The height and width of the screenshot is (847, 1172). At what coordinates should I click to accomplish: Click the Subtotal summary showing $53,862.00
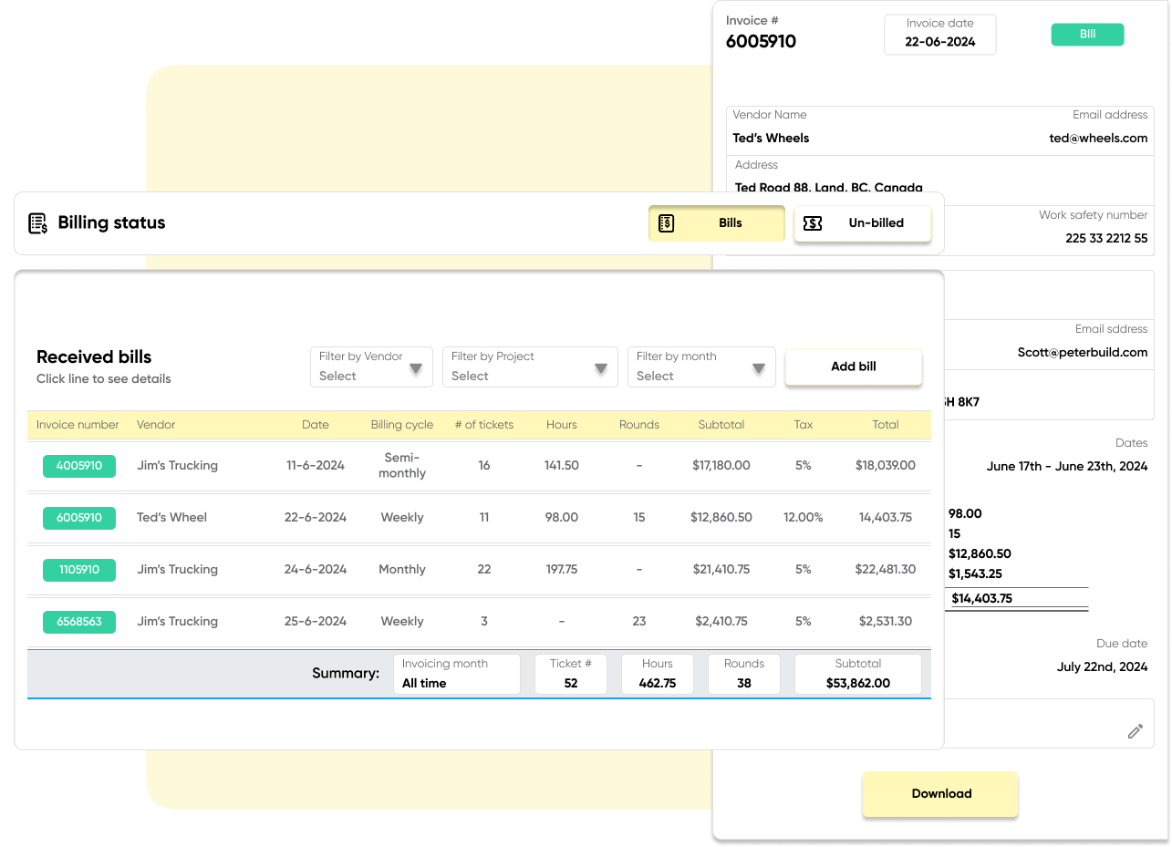(x=857, y=674)
